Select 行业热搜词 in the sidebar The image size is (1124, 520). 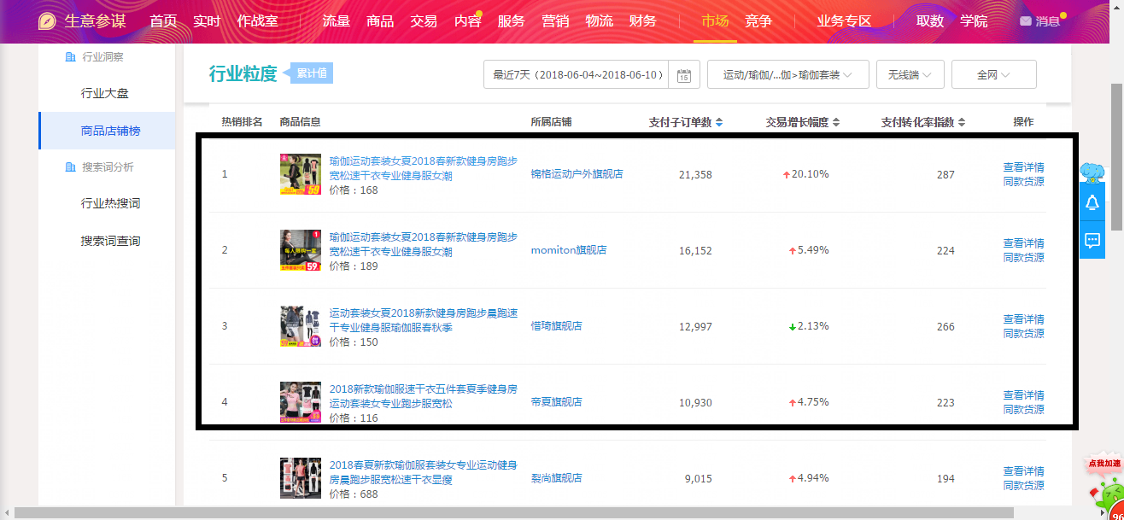(110, 203)
